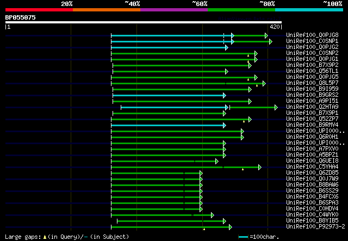Click the UniRef100_B4FCX6 row label
Screen dimensions: 348x241
tap(312, 197)
